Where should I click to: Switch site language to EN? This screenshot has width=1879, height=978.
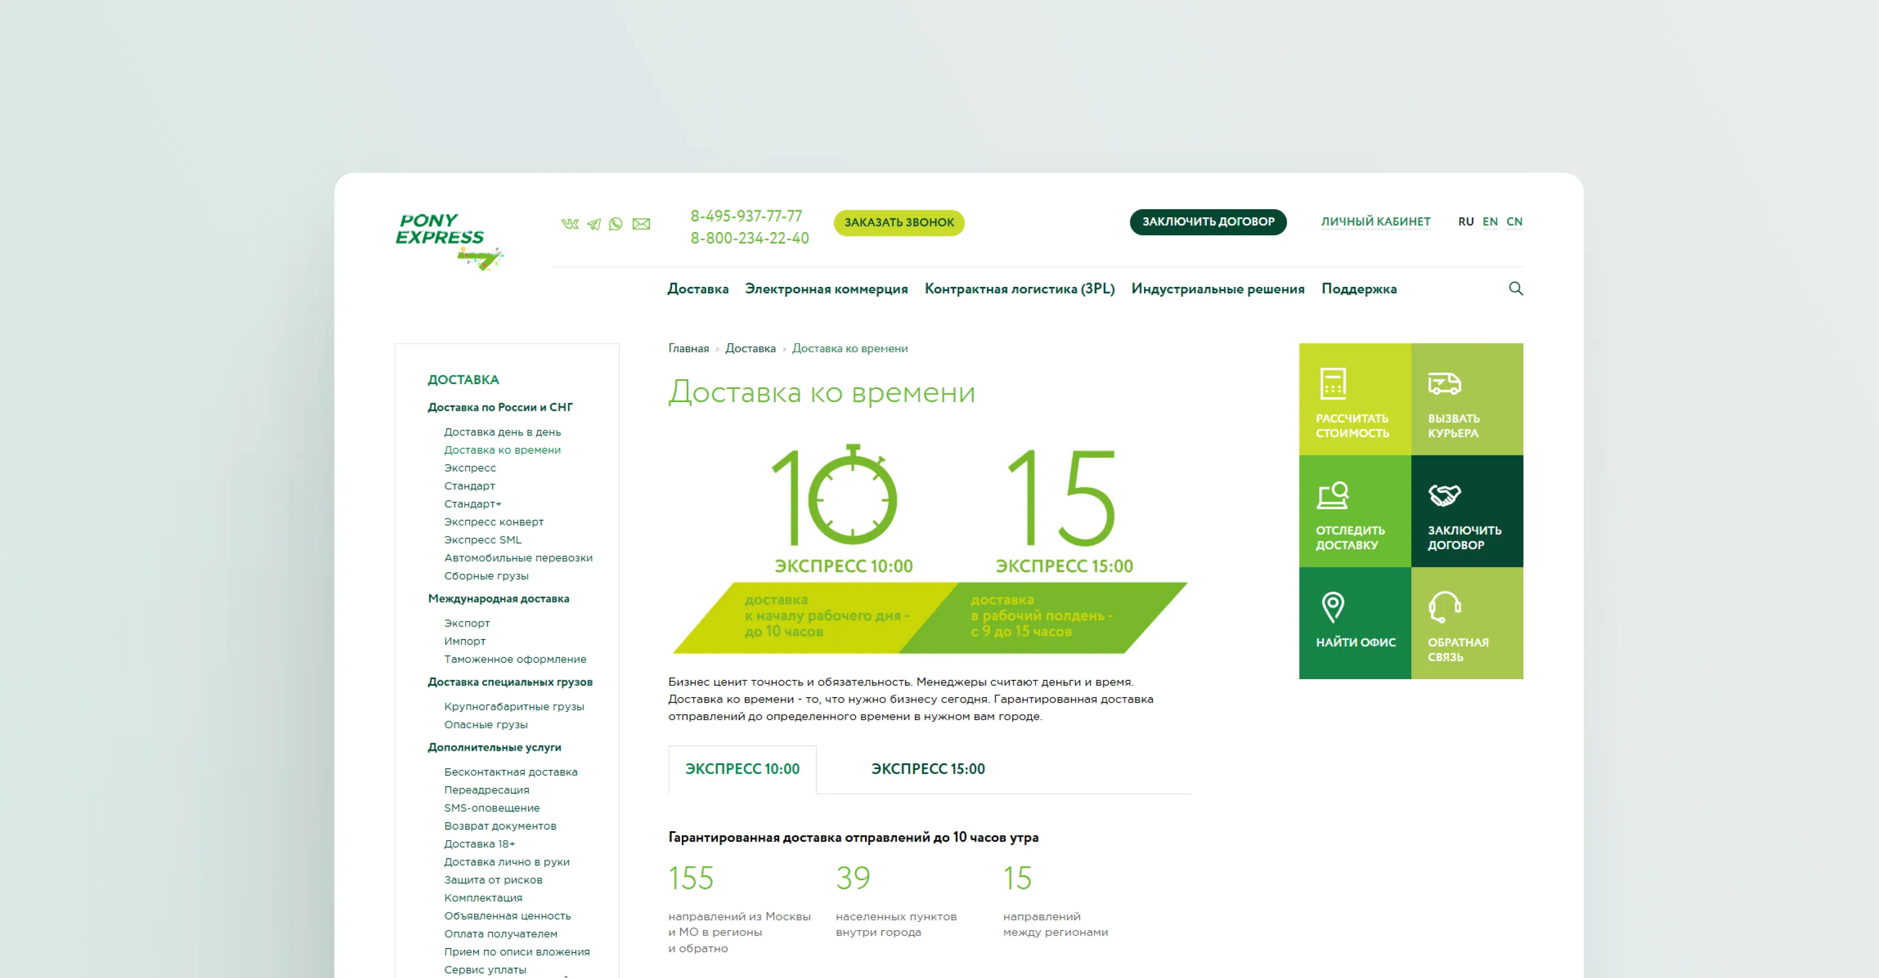pos(1490,222)
